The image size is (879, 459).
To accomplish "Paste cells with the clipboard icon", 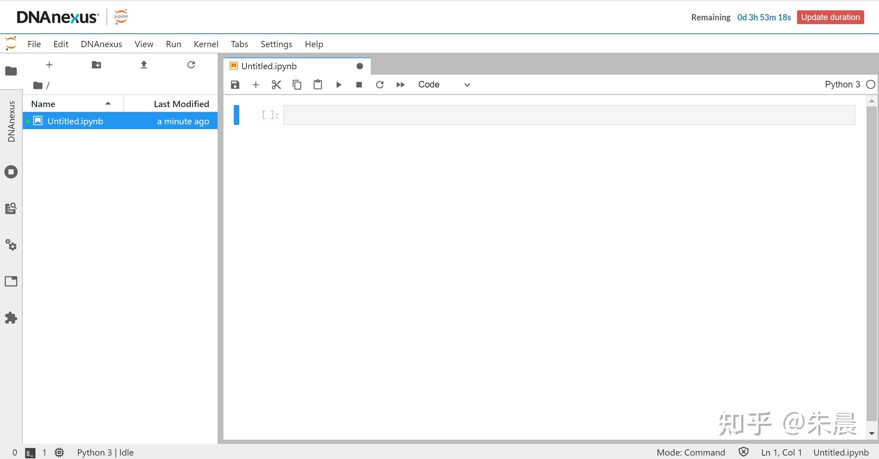I will tap(317, 85).
